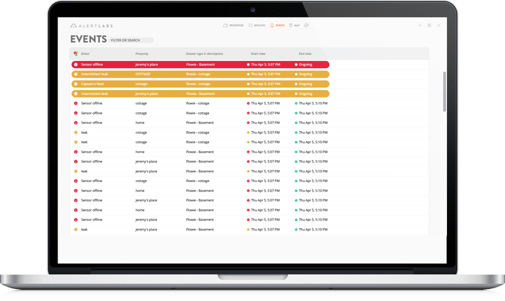Click the refresh sync icon
The image size is (505, 301).
[x=306, y=25]
